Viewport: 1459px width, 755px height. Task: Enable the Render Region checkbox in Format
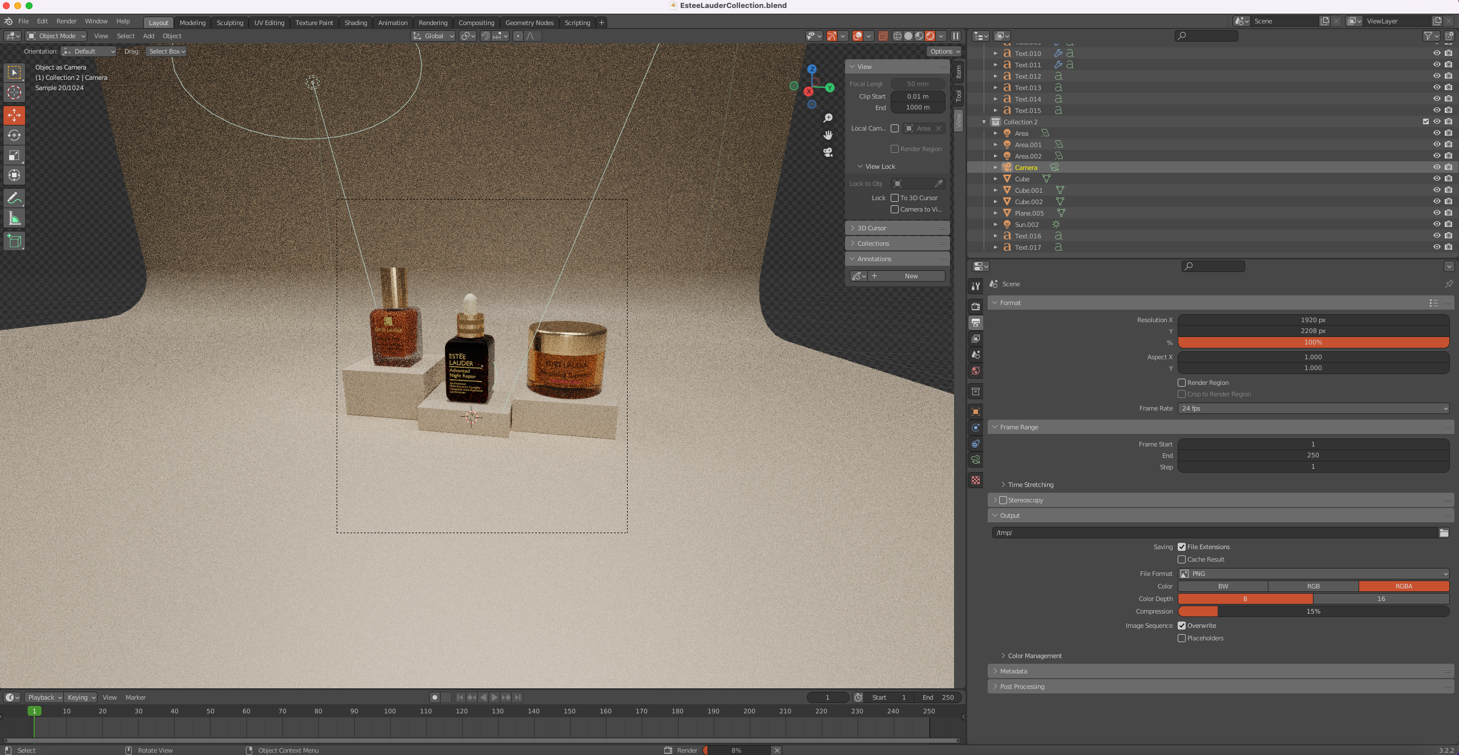point(1182,383)
